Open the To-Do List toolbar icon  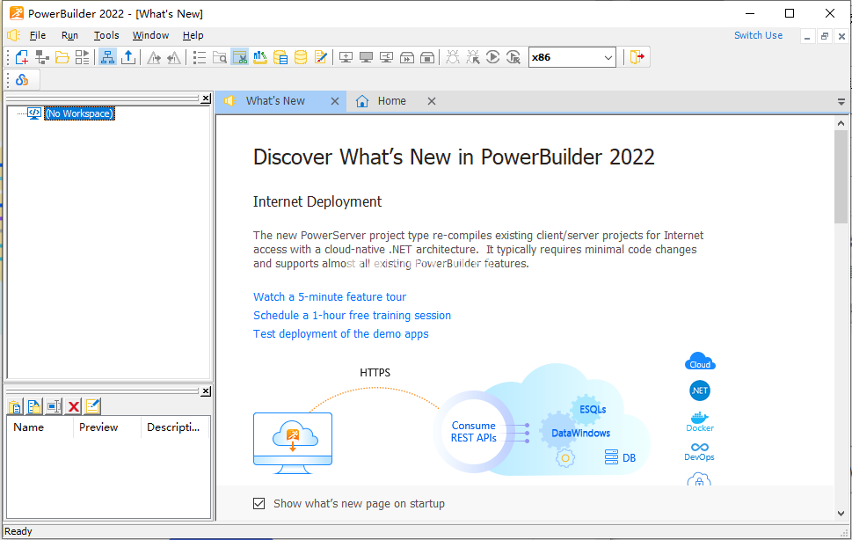click(x=200, y=57)
